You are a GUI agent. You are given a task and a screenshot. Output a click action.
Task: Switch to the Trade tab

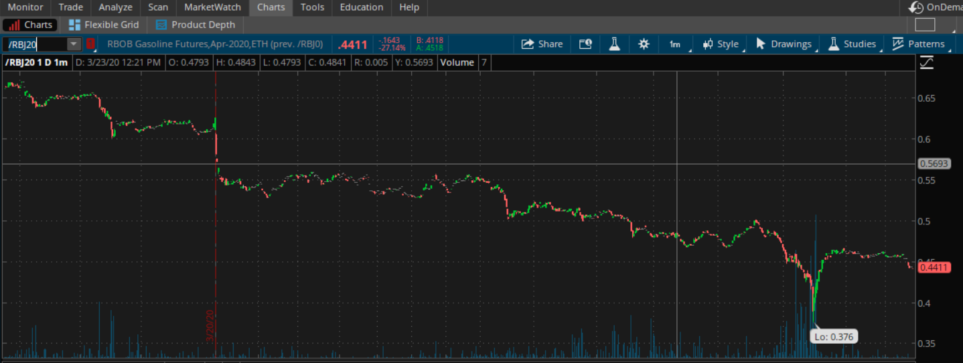click(70, 7)
